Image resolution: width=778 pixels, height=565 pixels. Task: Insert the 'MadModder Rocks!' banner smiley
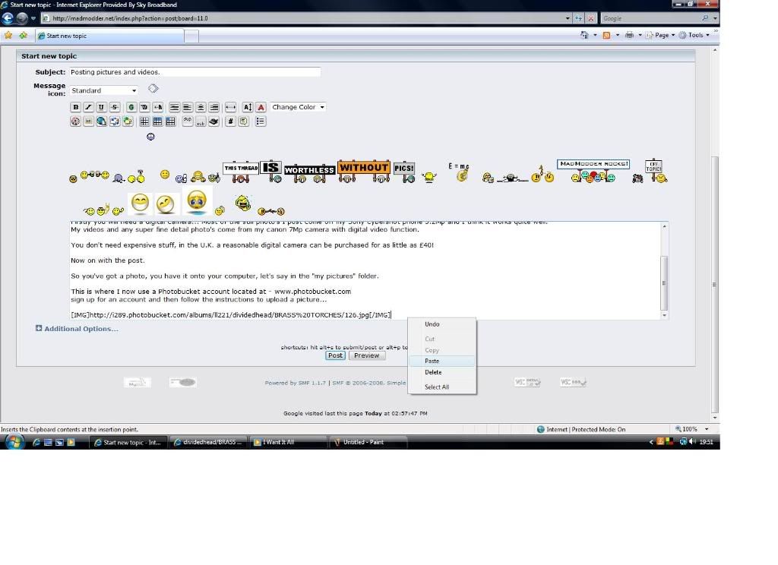pyautogui.click(x=593, y=171)
